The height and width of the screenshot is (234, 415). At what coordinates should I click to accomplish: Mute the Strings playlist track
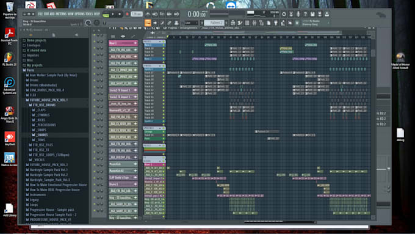(164, 131)
